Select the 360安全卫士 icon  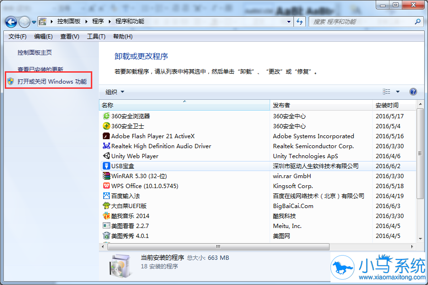click(x=106, y=126)
